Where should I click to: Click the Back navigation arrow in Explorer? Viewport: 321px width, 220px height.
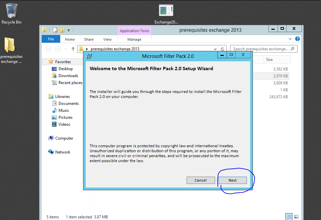(48, 49)
